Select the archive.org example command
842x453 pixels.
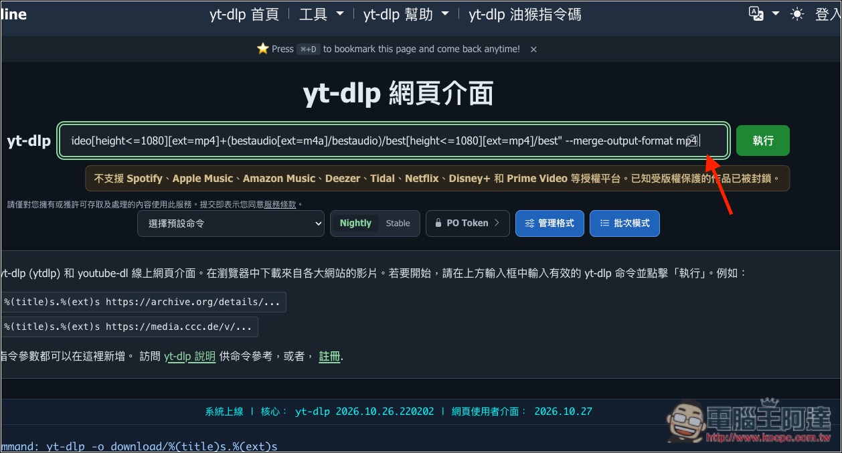(143, 302)
